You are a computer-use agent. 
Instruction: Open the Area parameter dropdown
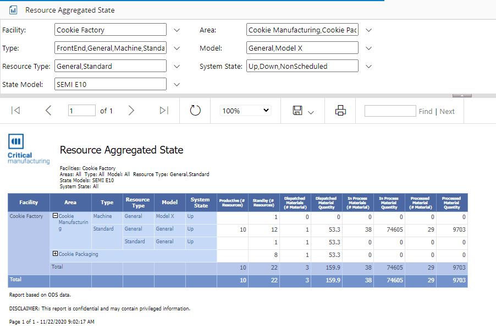click(369, 30)
